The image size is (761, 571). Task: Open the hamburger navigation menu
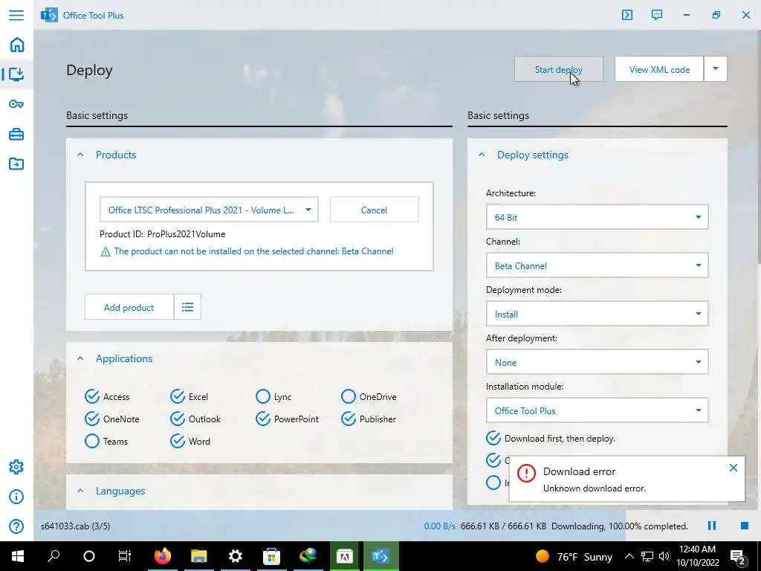pos(16,15)
